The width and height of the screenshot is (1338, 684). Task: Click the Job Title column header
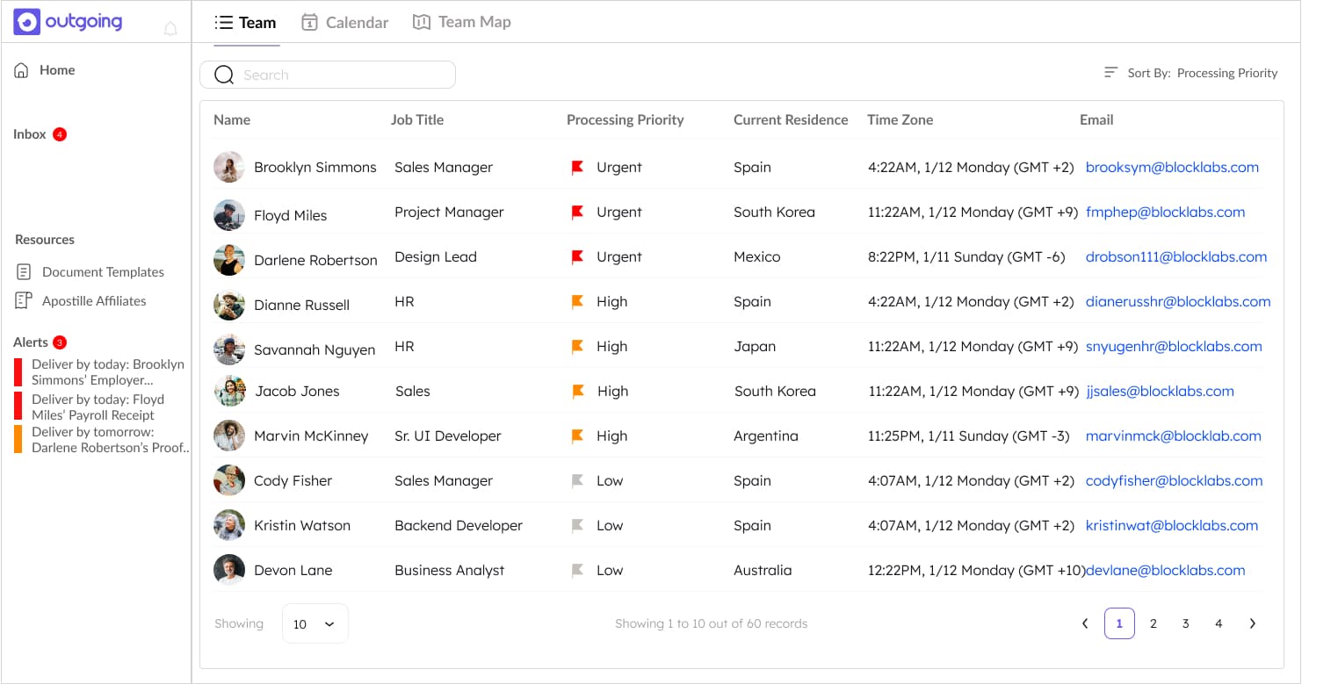tap(417, 120)
